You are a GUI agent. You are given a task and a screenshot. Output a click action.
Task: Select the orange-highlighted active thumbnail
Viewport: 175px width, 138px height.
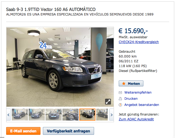87,115
